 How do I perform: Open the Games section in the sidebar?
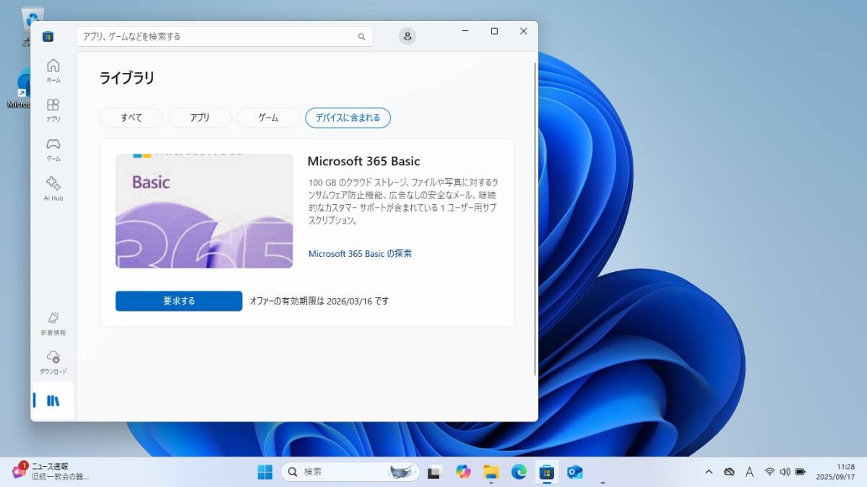coord(53,146)
